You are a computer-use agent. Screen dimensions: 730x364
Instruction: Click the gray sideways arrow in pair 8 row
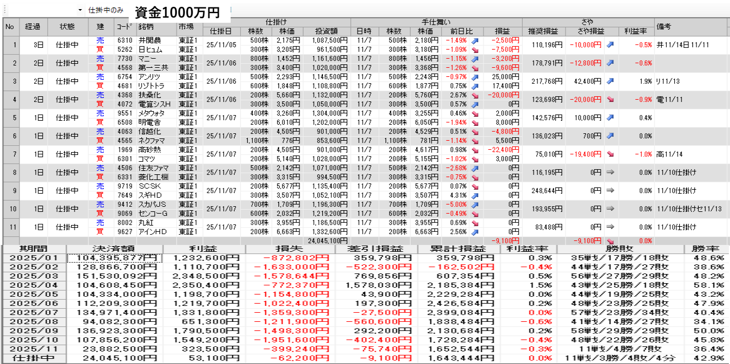[x=610, y=172]
